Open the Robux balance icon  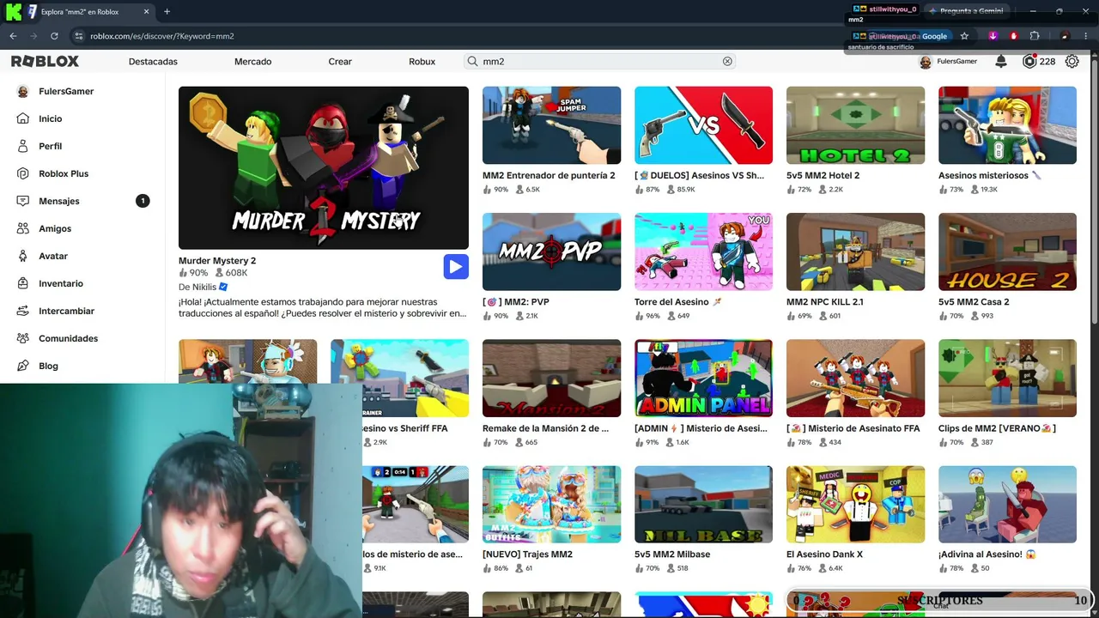pyautogui.click(x=1029, y=62)
